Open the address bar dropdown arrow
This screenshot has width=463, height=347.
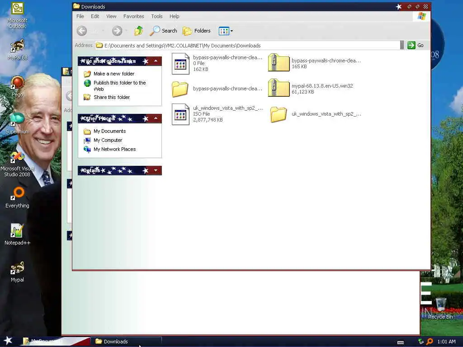pos(402,45)
